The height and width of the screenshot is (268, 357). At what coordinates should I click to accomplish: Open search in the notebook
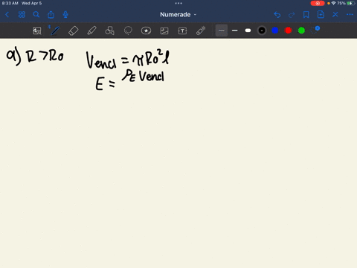click(36, 15)
